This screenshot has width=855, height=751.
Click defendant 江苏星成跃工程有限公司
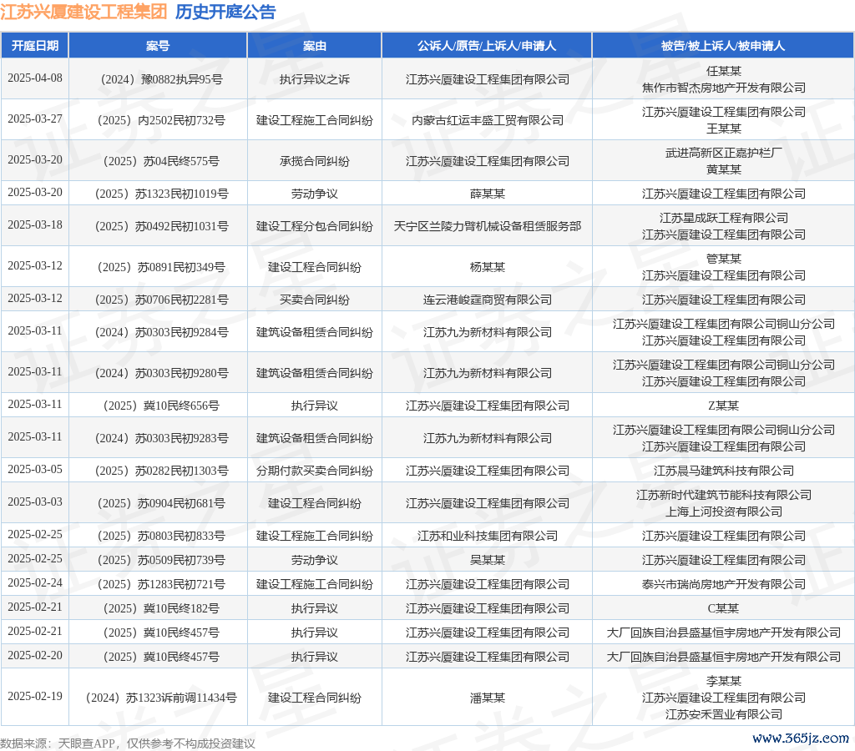pyautogui.click(x=724, y=218)
